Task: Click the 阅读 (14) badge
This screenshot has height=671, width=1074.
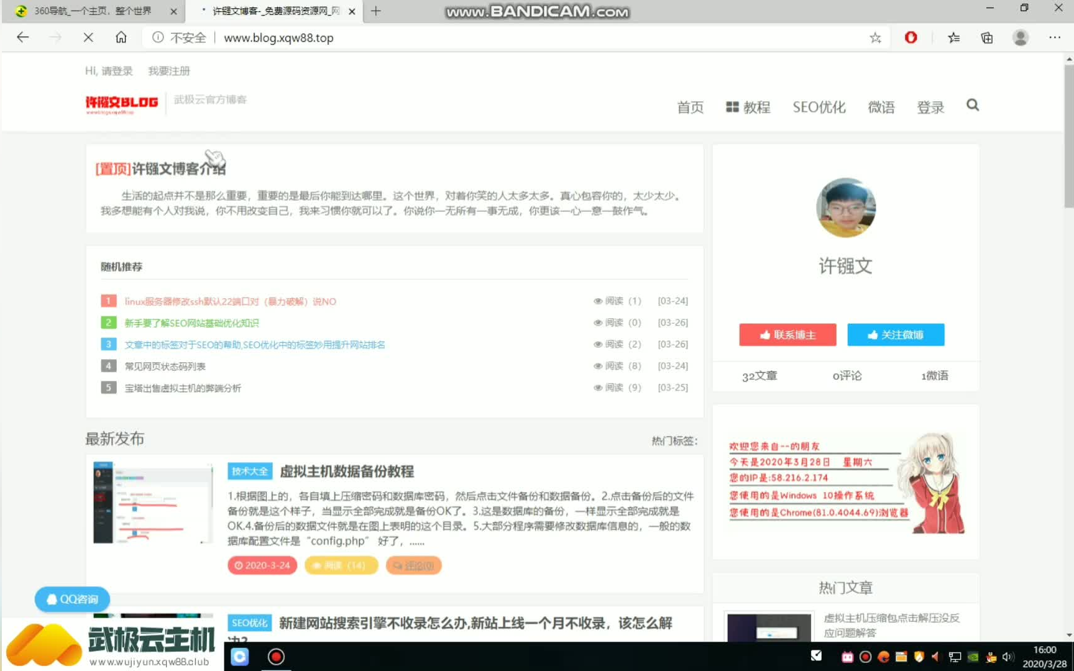Action: (x=341, y=565)
